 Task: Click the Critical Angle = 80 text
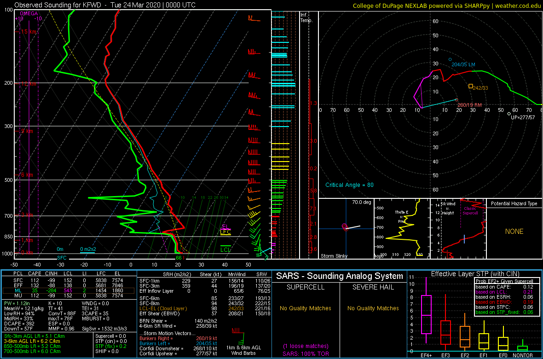tap(349, 185)
